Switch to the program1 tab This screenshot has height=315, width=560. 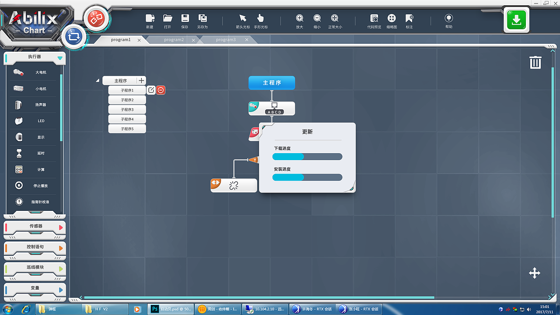coord(121,40)
